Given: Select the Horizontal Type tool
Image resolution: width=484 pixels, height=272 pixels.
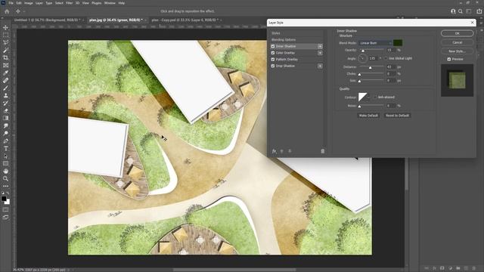Looking at the screenshot, I should (x=5, y=148).
